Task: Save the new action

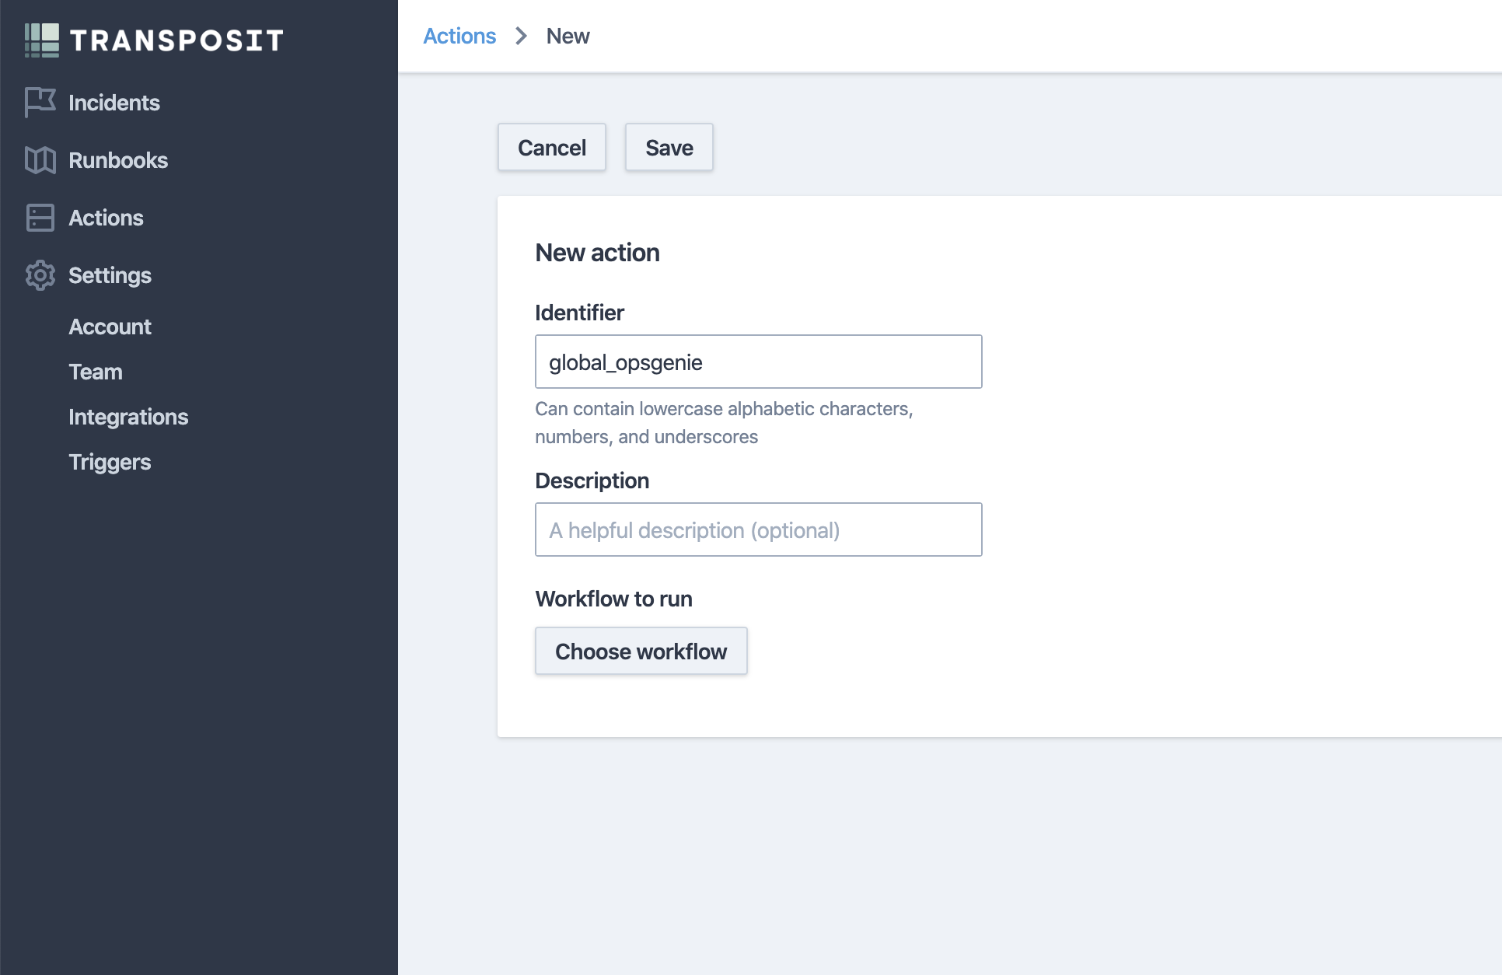Action: coord(669,148)
